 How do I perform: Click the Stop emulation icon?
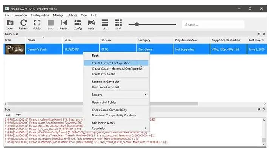point(51,25)
